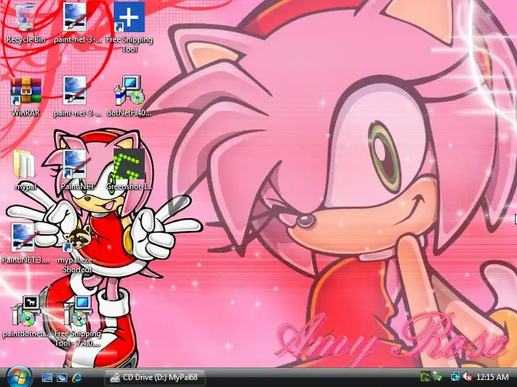Launch the mypal.exe shortcut raccoon icon
This screenshot has width=517, height=387.
coord(77,248)
